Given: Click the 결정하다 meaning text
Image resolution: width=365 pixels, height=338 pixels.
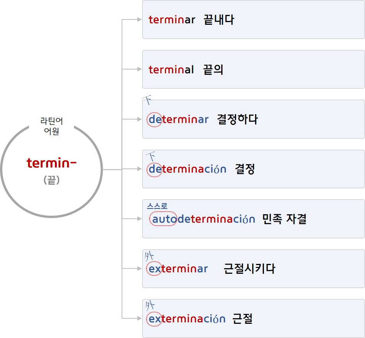Looking at the screenshot, I should click(x=237, y=119).
